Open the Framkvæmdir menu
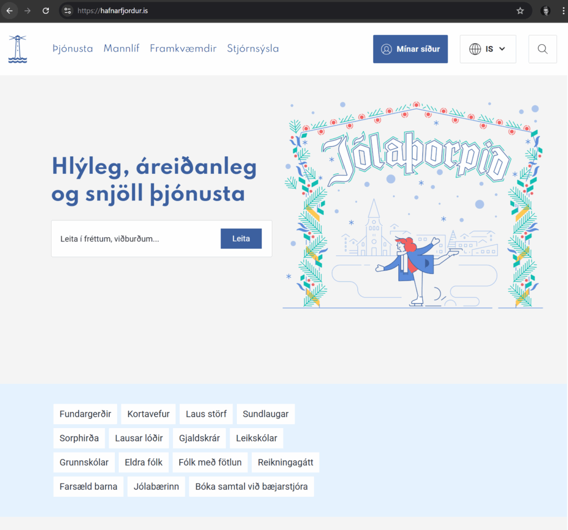 coord(183,49)
